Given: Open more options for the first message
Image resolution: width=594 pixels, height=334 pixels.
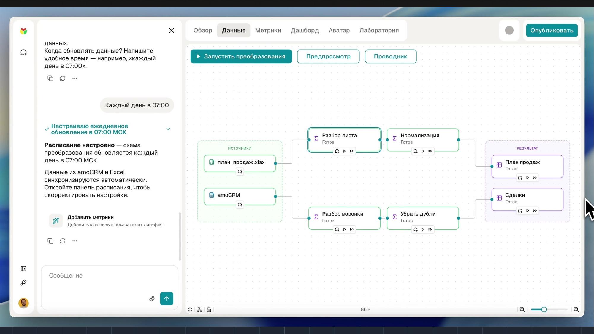Looking at the screenshot, I should 75,78.
